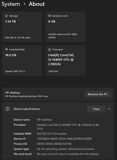Click the Device specifications info icon

click(x=8, y=109)
